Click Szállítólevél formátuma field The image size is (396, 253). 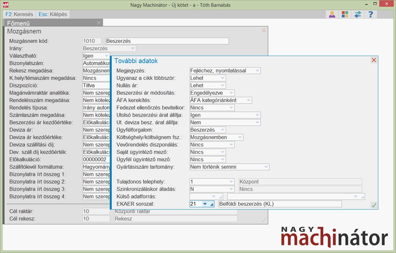[96, 167]
